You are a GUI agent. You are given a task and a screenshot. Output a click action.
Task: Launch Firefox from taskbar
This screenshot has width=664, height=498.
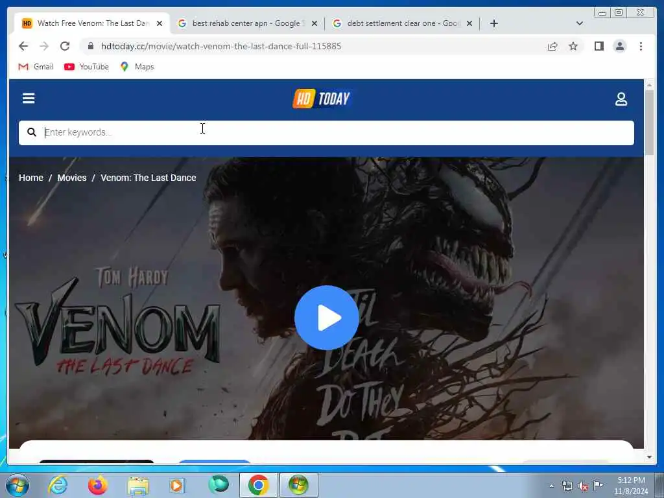point(98,485)
